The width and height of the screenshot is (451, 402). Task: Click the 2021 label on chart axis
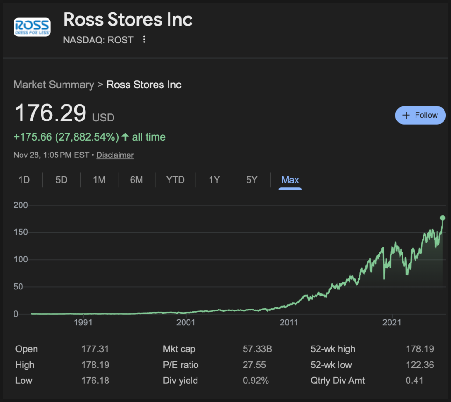pyautogui.click(x=392, y=323)
